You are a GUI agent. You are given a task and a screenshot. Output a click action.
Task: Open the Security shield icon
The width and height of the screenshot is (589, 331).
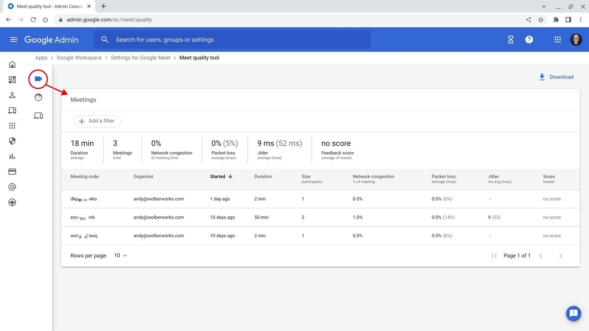(x=12, y=141)
